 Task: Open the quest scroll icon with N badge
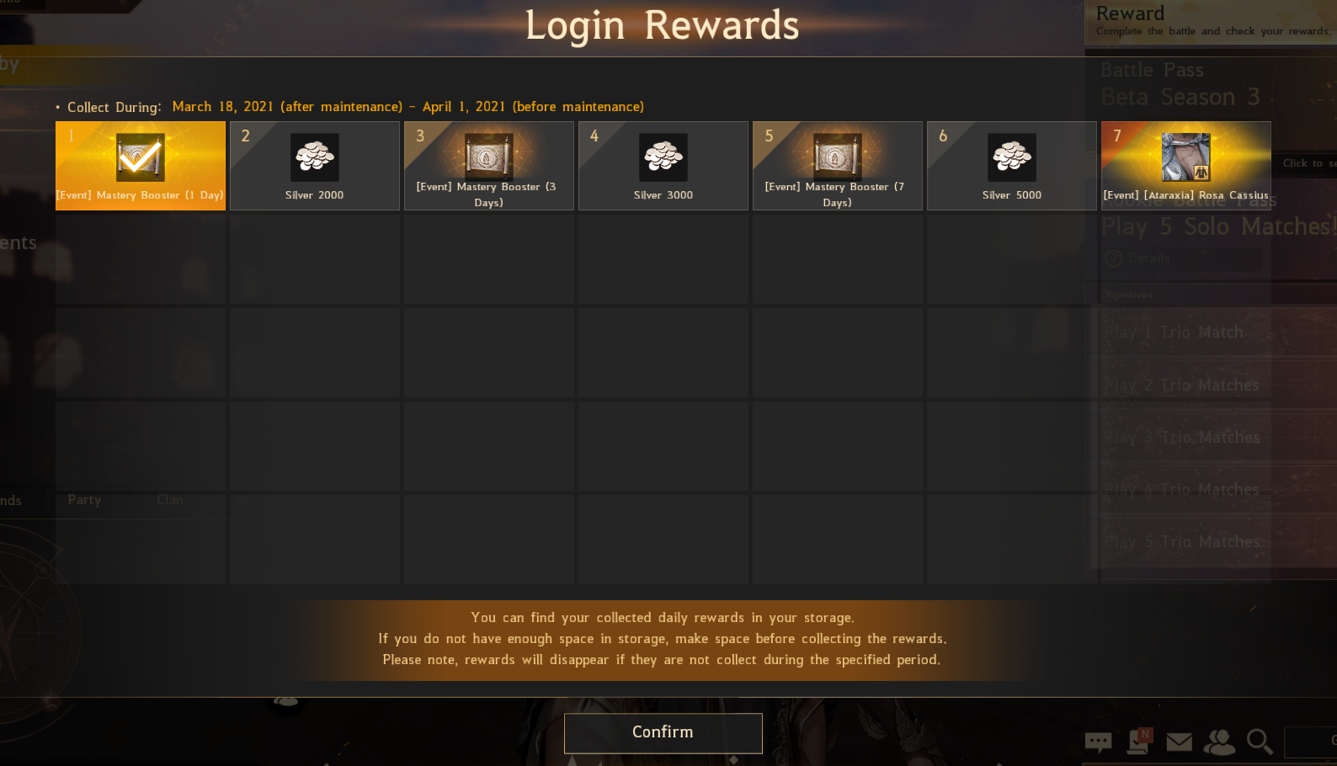click(x=1139, y=741)
